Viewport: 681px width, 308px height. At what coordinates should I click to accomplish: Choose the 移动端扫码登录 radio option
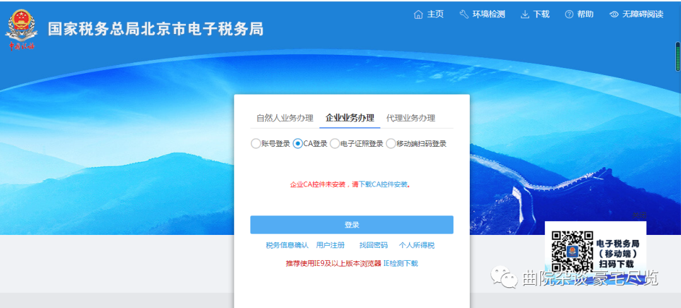tap(390, 144)
